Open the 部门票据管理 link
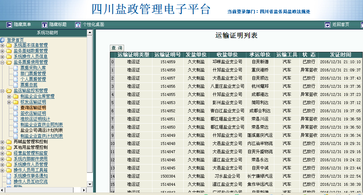 [x=33, y=74]
